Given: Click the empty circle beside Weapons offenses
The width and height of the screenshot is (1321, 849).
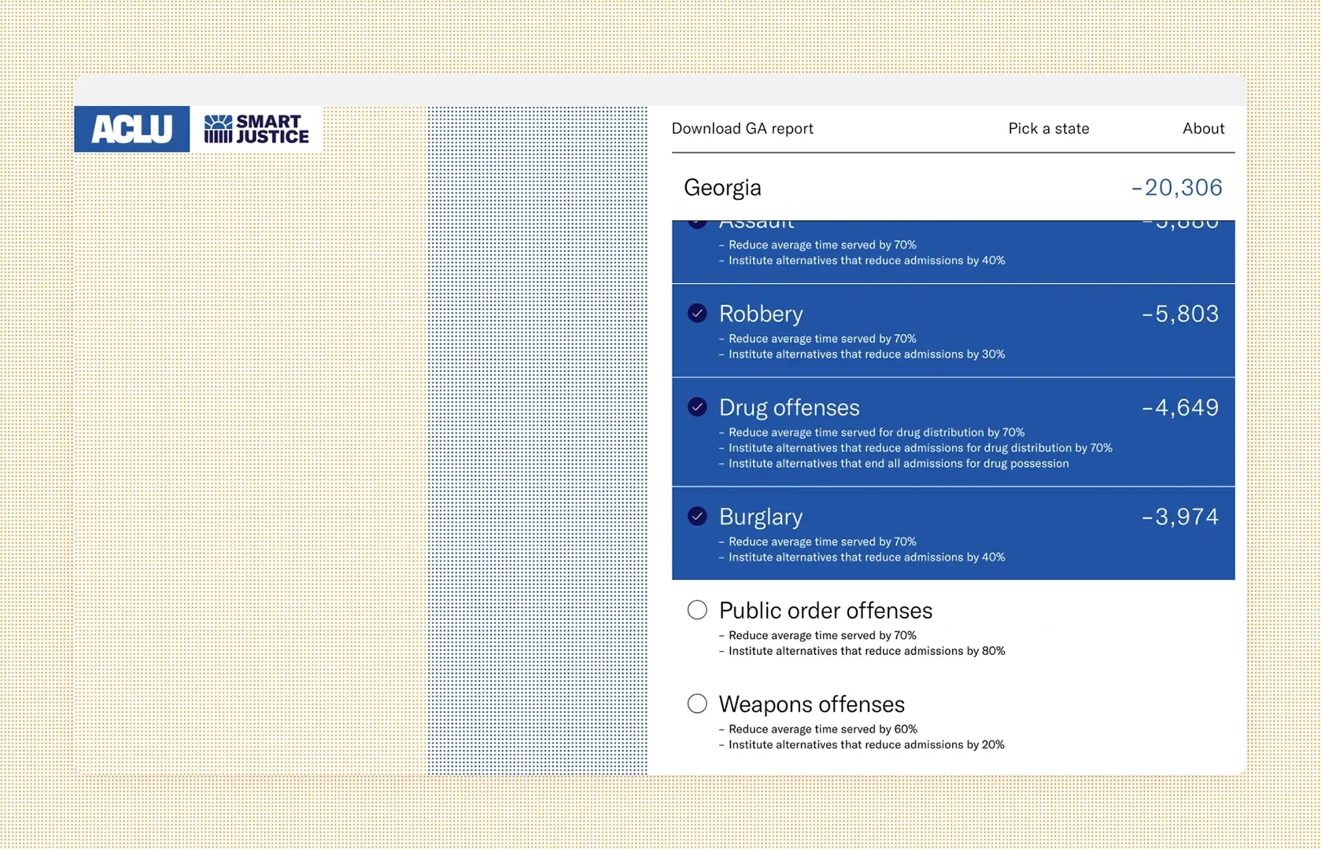Looking at the screenshot, I should (697, 704).
